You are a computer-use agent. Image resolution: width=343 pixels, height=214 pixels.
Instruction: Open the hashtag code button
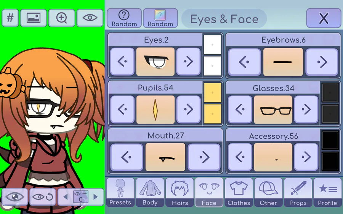coord(10,18)
